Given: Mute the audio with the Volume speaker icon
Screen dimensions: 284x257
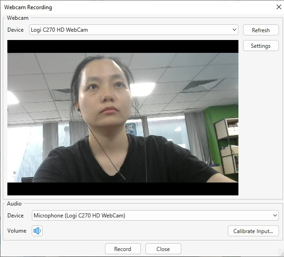Looking at the screenshot, I should click(x=37, y=231).
